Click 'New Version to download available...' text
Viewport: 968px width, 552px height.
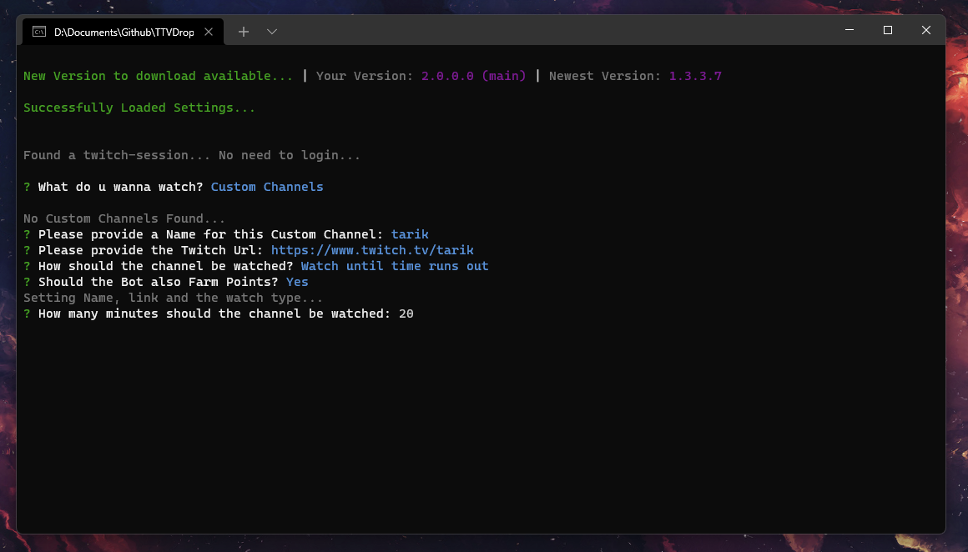pos(158,76)
